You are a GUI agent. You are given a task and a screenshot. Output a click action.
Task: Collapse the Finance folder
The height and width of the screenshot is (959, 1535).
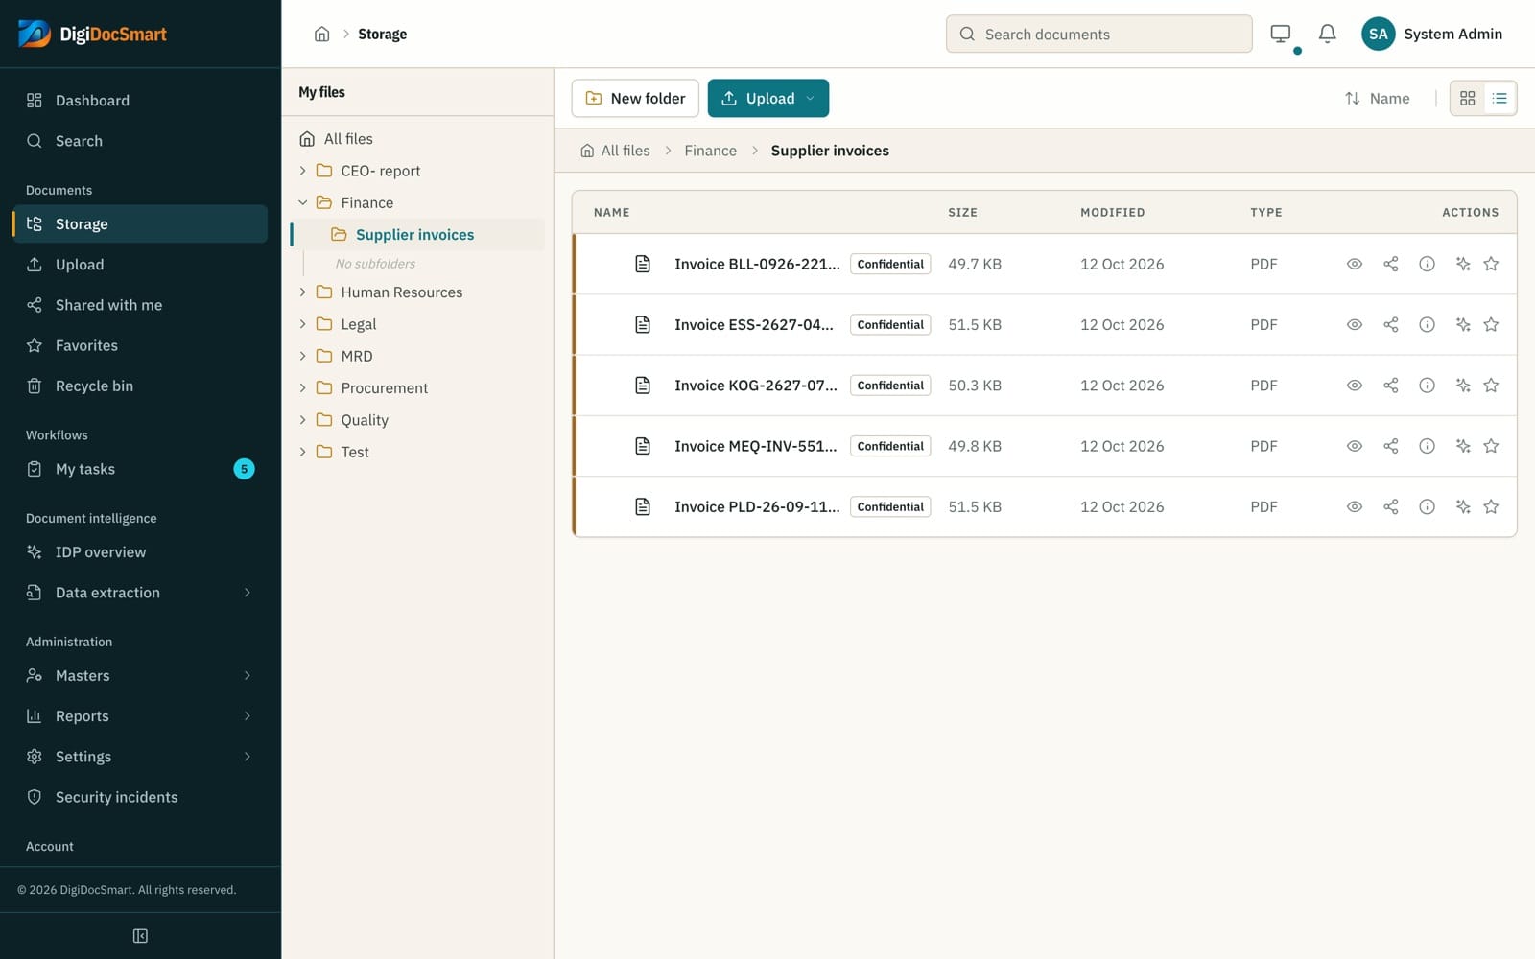coord(302,202)
